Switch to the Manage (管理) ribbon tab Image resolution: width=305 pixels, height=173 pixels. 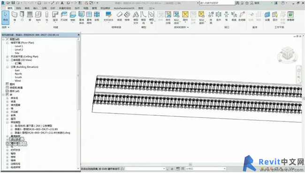click(94, 8)
